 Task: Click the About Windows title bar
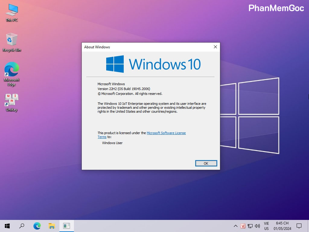tap(145, 47)
